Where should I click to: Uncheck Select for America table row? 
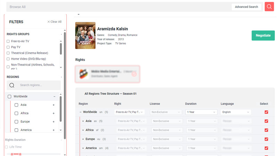tap(266, 148)
